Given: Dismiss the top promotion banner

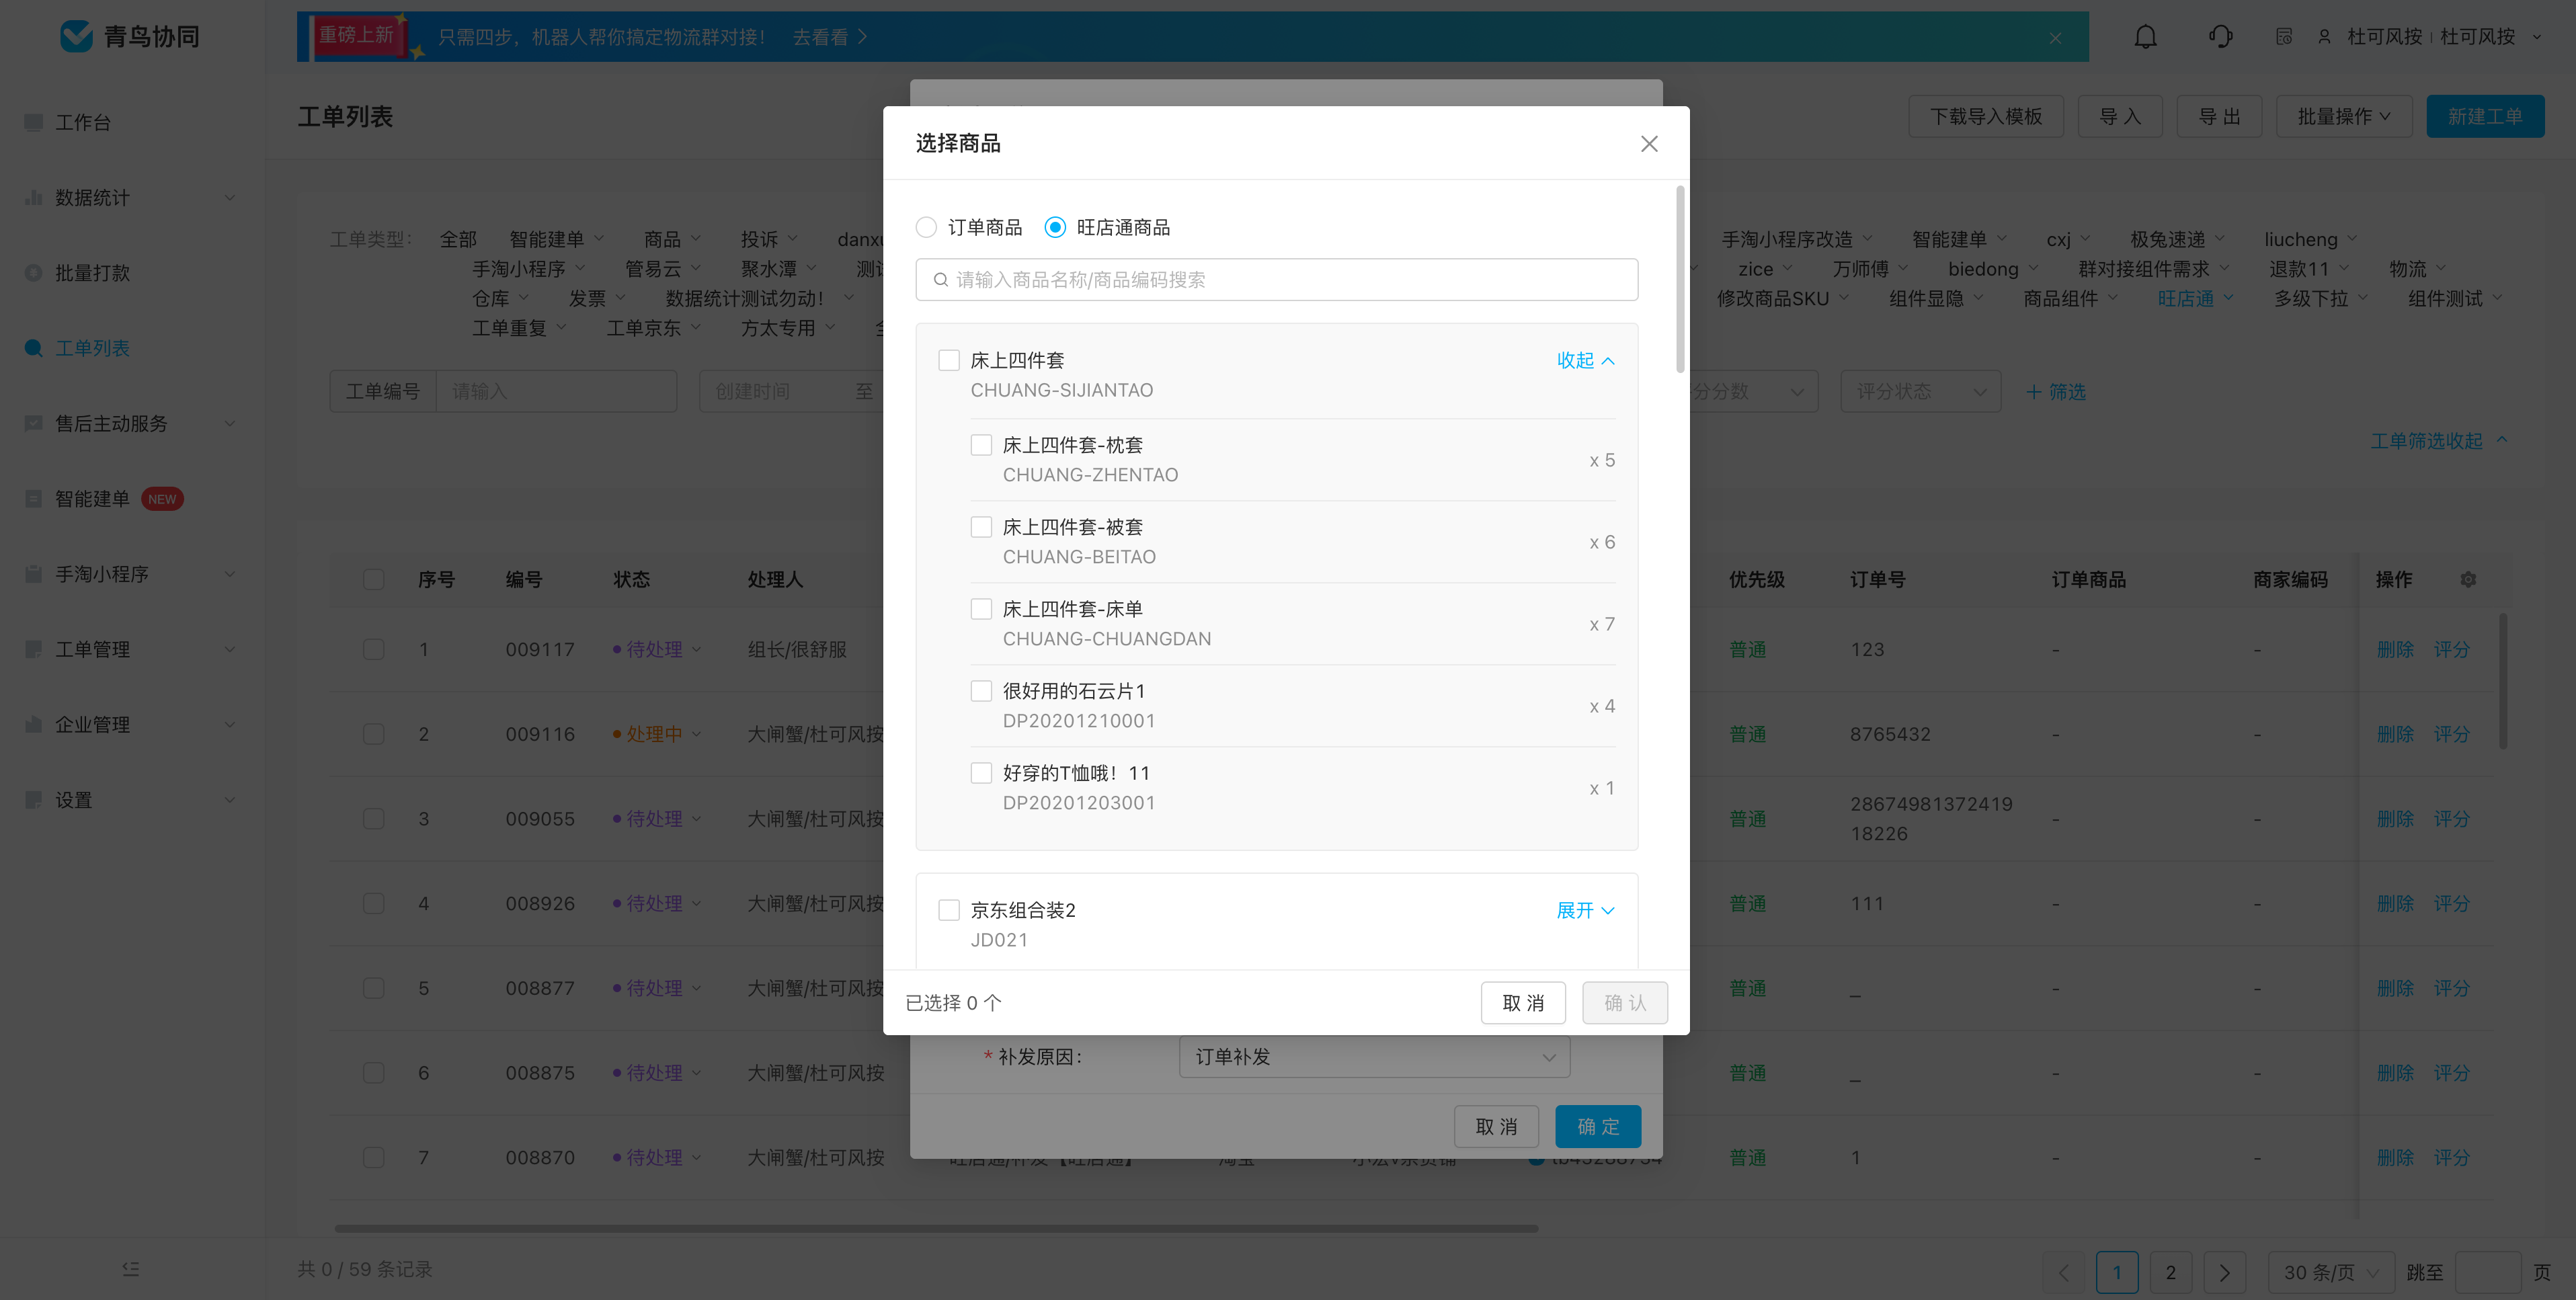Looking at the screenshot, I should [x=2055, y=38].
